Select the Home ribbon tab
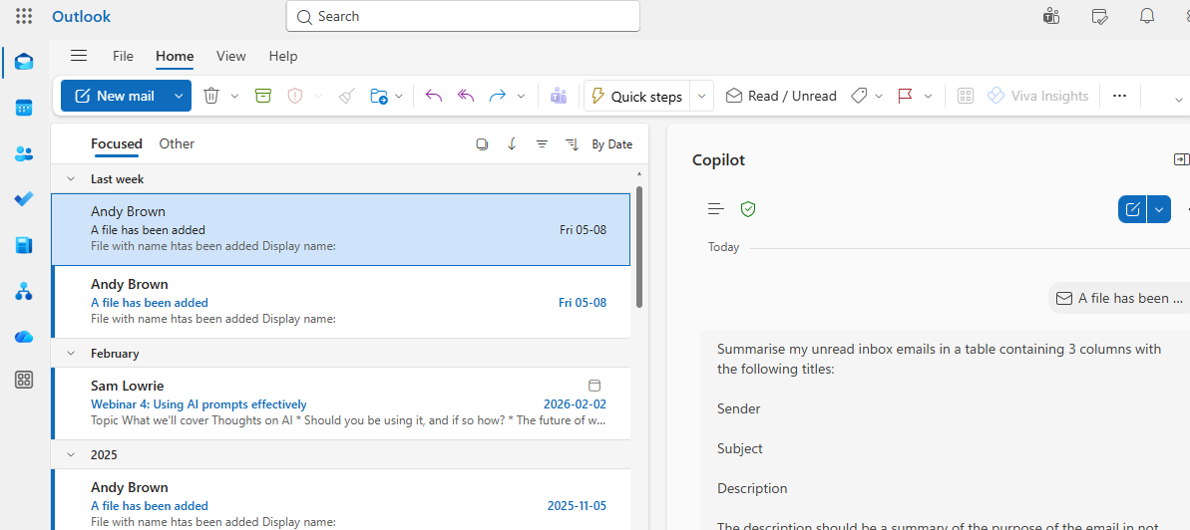This screenshot has height=530, width=1190. coord(175,56)
